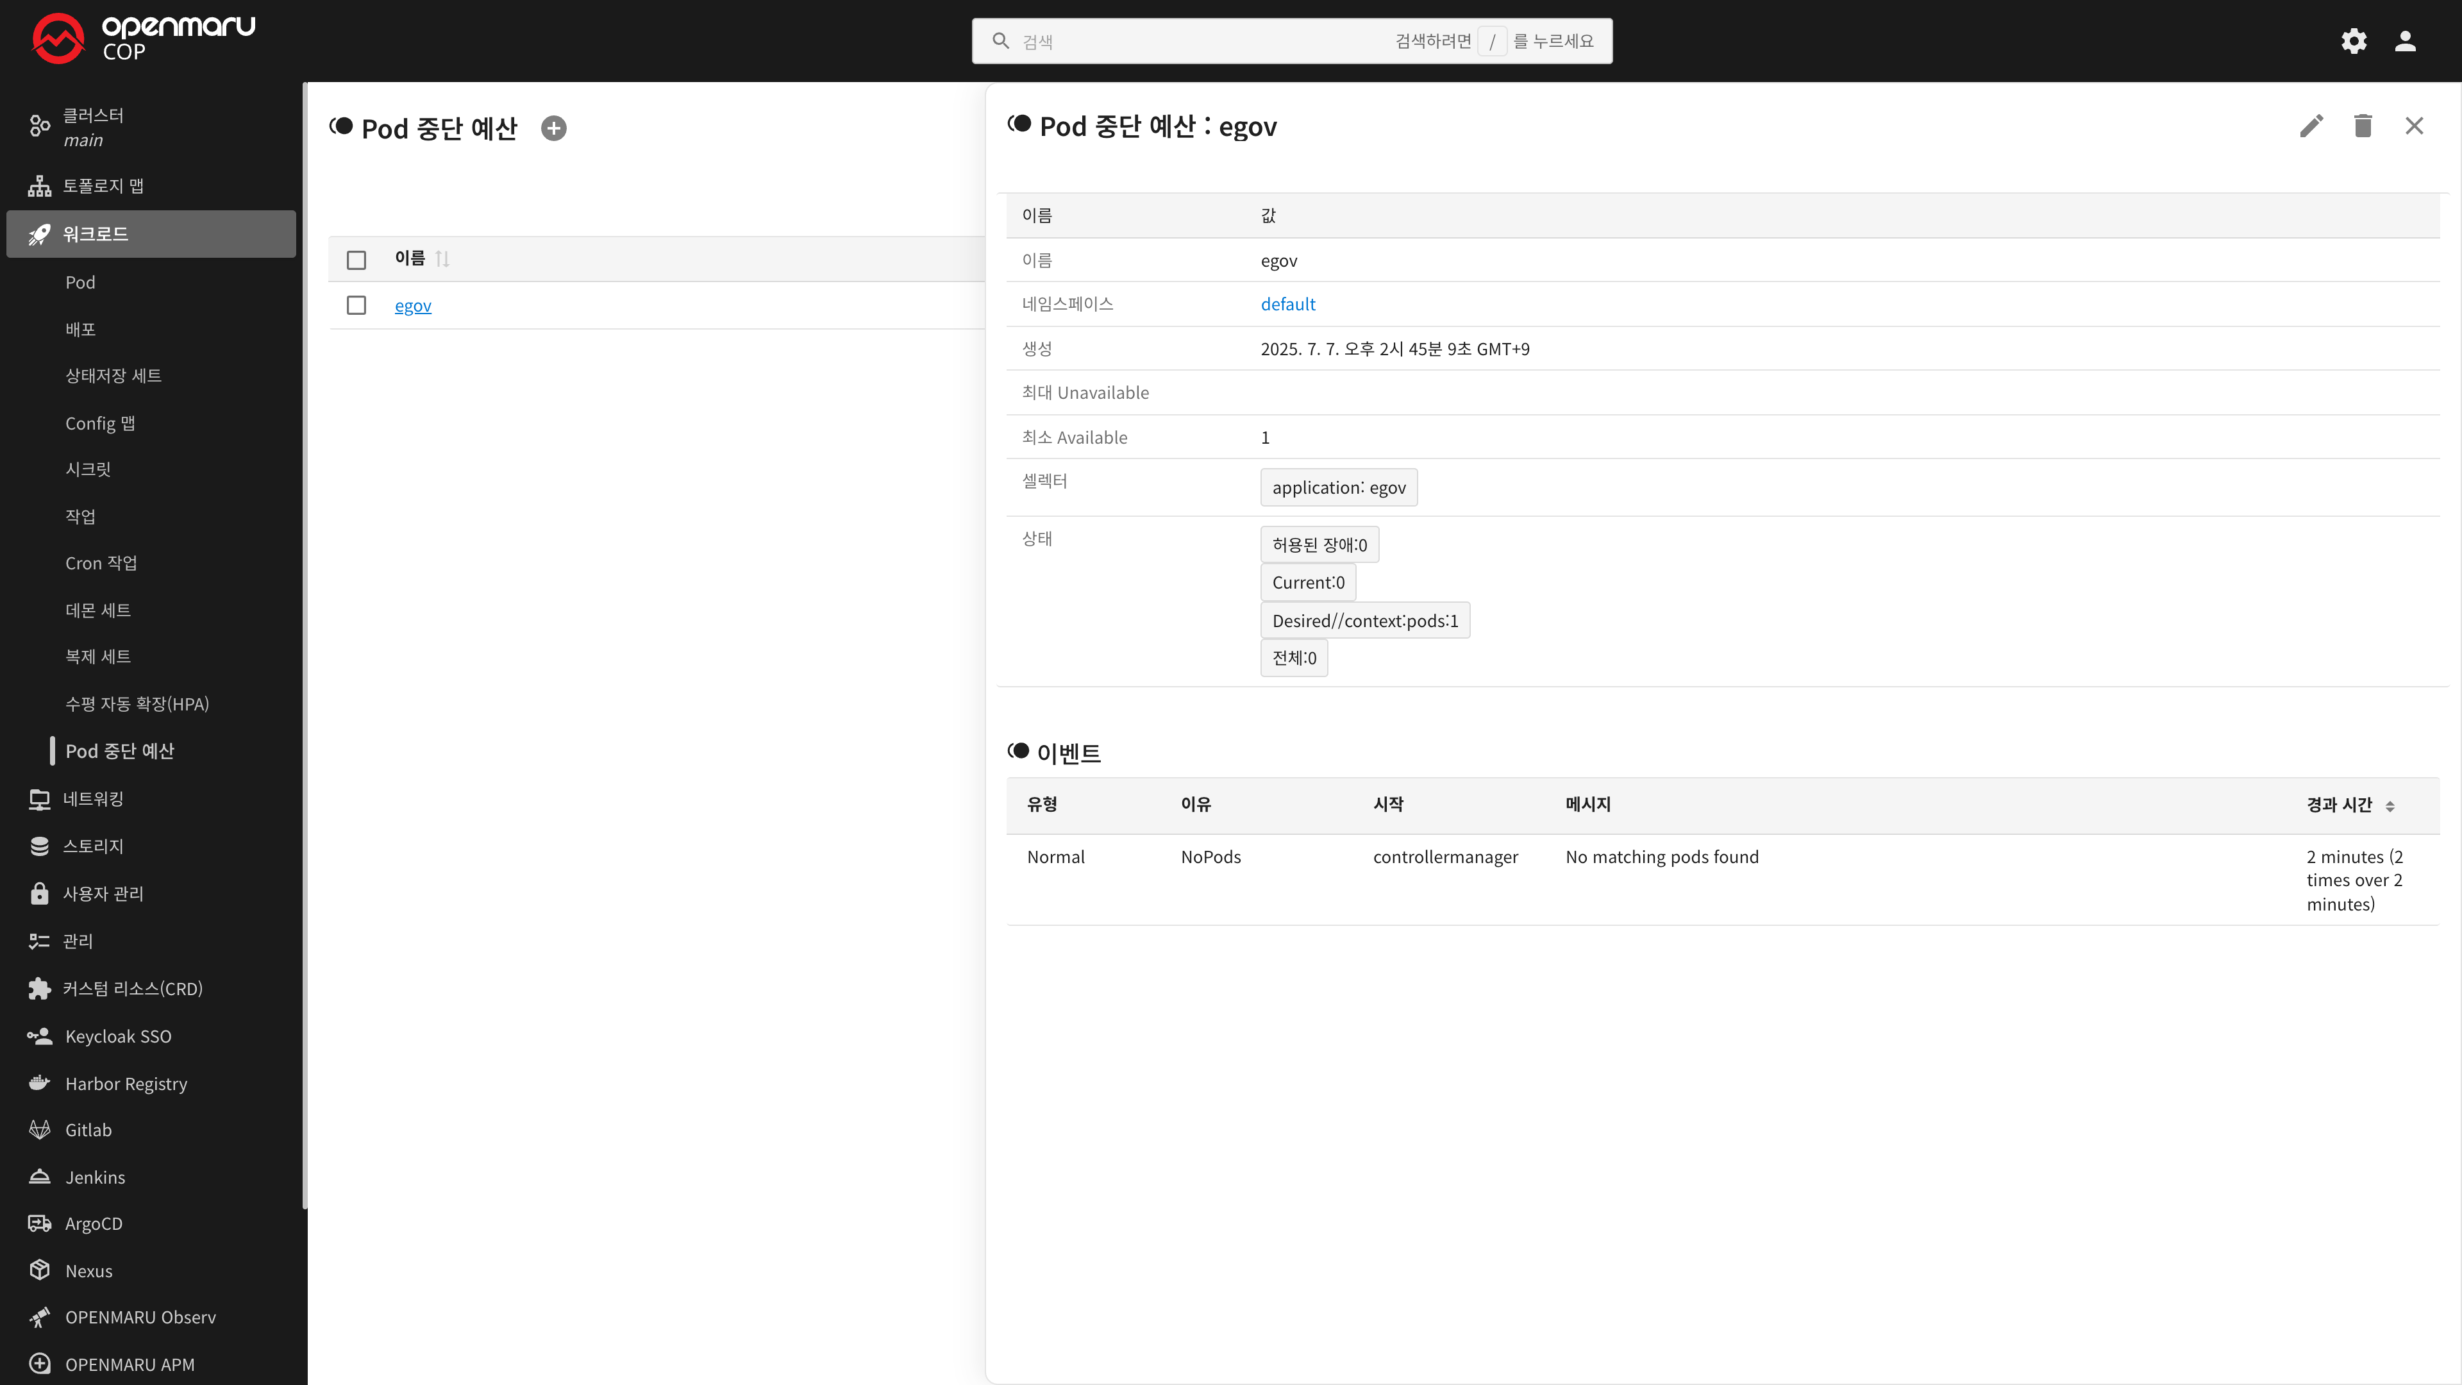
Task: Delete egov using the trash icon
Action: [2363, 126]
